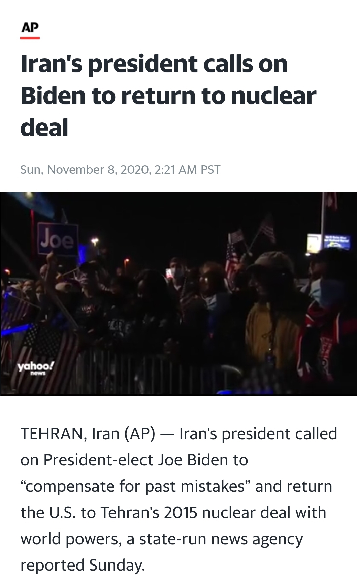This screenshot has width=357, height=581.
Task: Click the date "Sun, November 8, 2020"
Action: click(x=84, y=169)
